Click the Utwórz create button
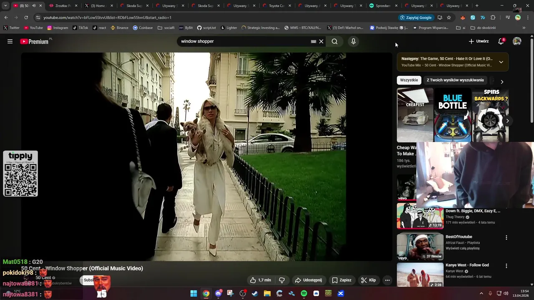534x300 pixels. click(x=479, y=41)
